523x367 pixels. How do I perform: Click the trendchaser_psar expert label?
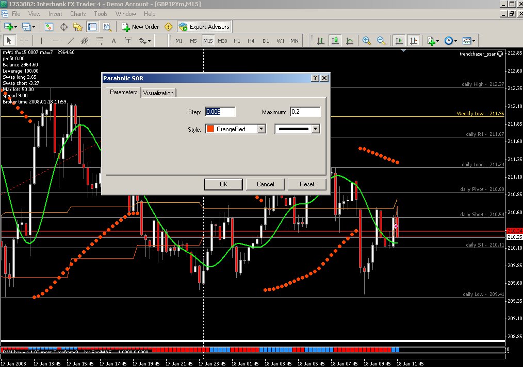coord(478,54)
